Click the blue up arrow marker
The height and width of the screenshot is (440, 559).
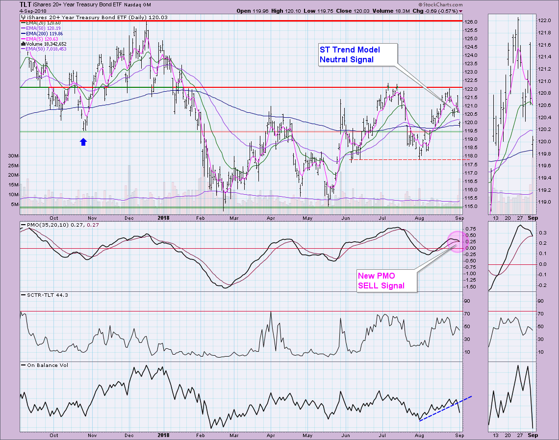pos(83,142)
